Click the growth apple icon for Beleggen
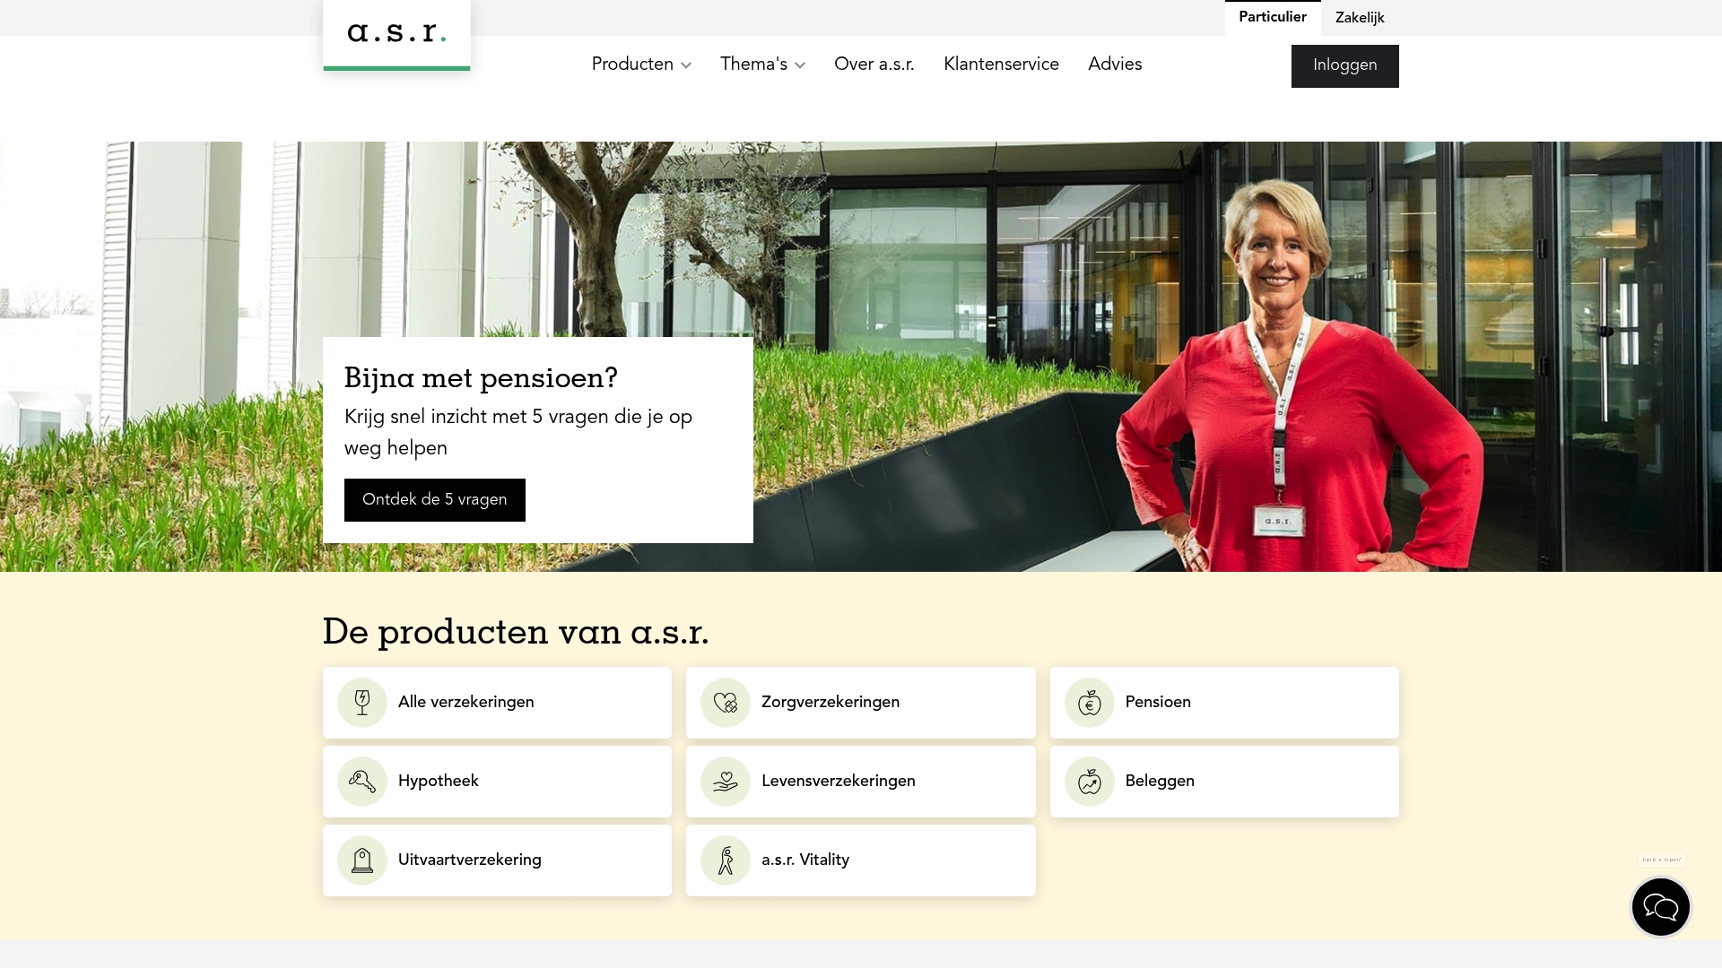This screenshot has height=968, width=1722. click(x=1090, y=782)
